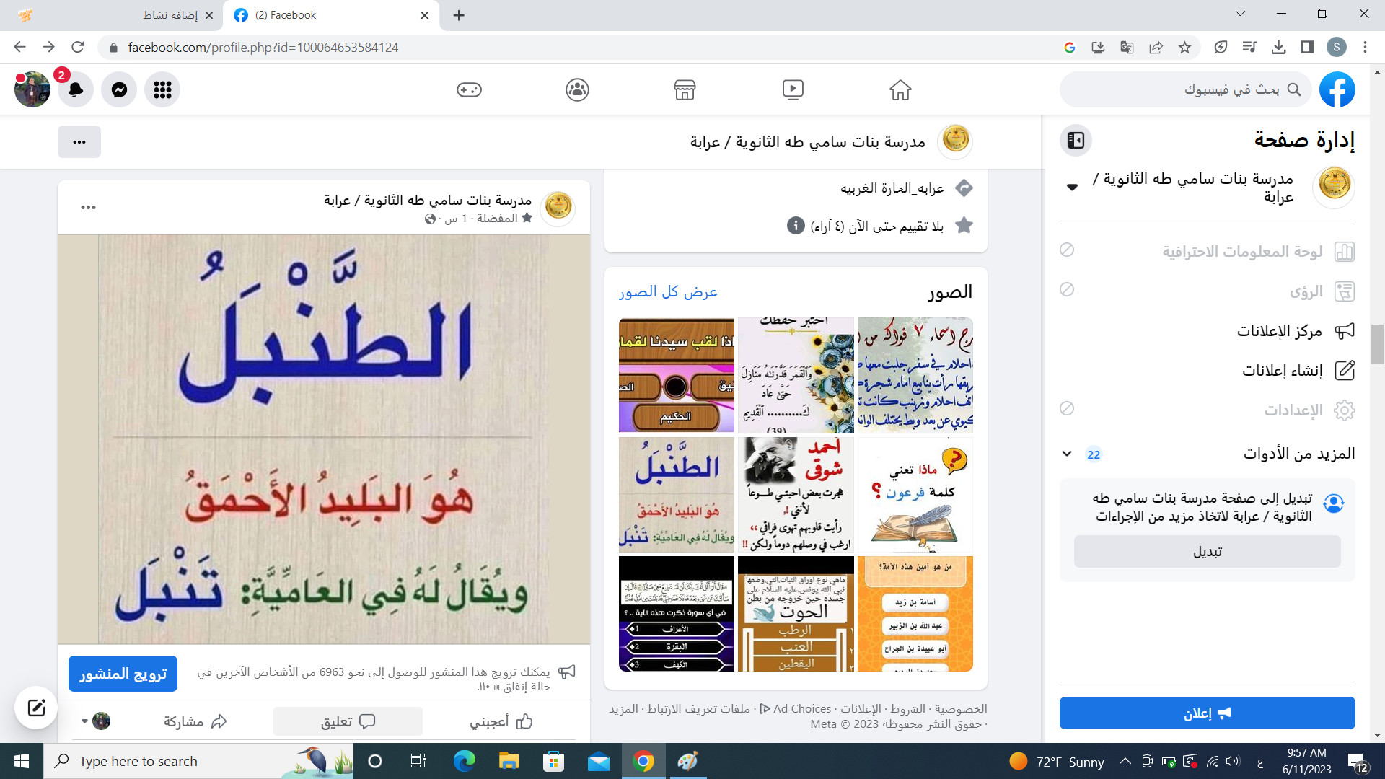Click the floating compose post button
Image resolution: width=1385 pixels, height=779 pixels.
click(36, 708)
